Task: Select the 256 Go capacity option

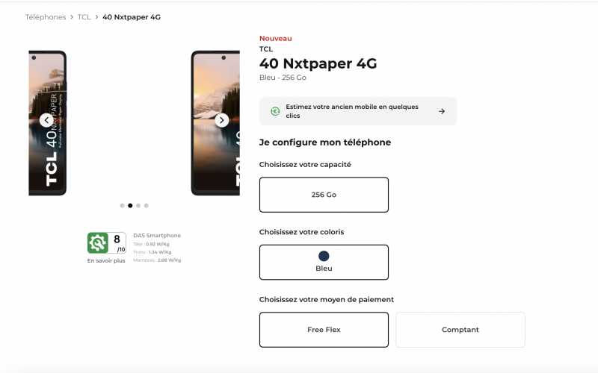Action: click(x=324, y=195)
